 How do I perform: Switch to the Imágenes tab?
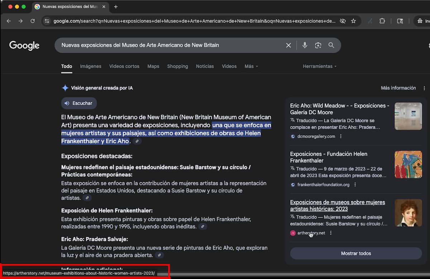click(x=91, y=66)
